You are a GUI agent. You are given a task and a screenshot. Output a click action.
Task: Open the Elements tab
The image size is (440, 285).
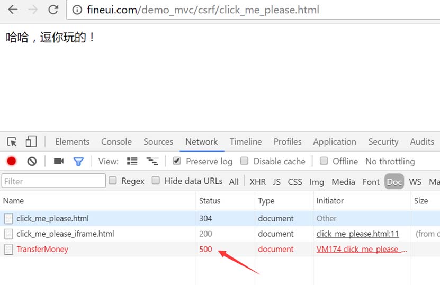[x=73, y=142]
